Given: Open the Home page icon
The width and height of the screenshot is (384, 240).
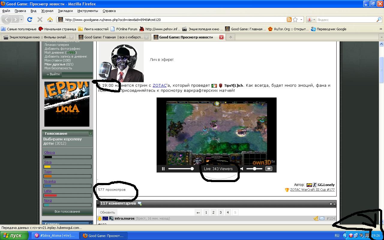Looking at the screenshot, I should click(x=50, y=19).
